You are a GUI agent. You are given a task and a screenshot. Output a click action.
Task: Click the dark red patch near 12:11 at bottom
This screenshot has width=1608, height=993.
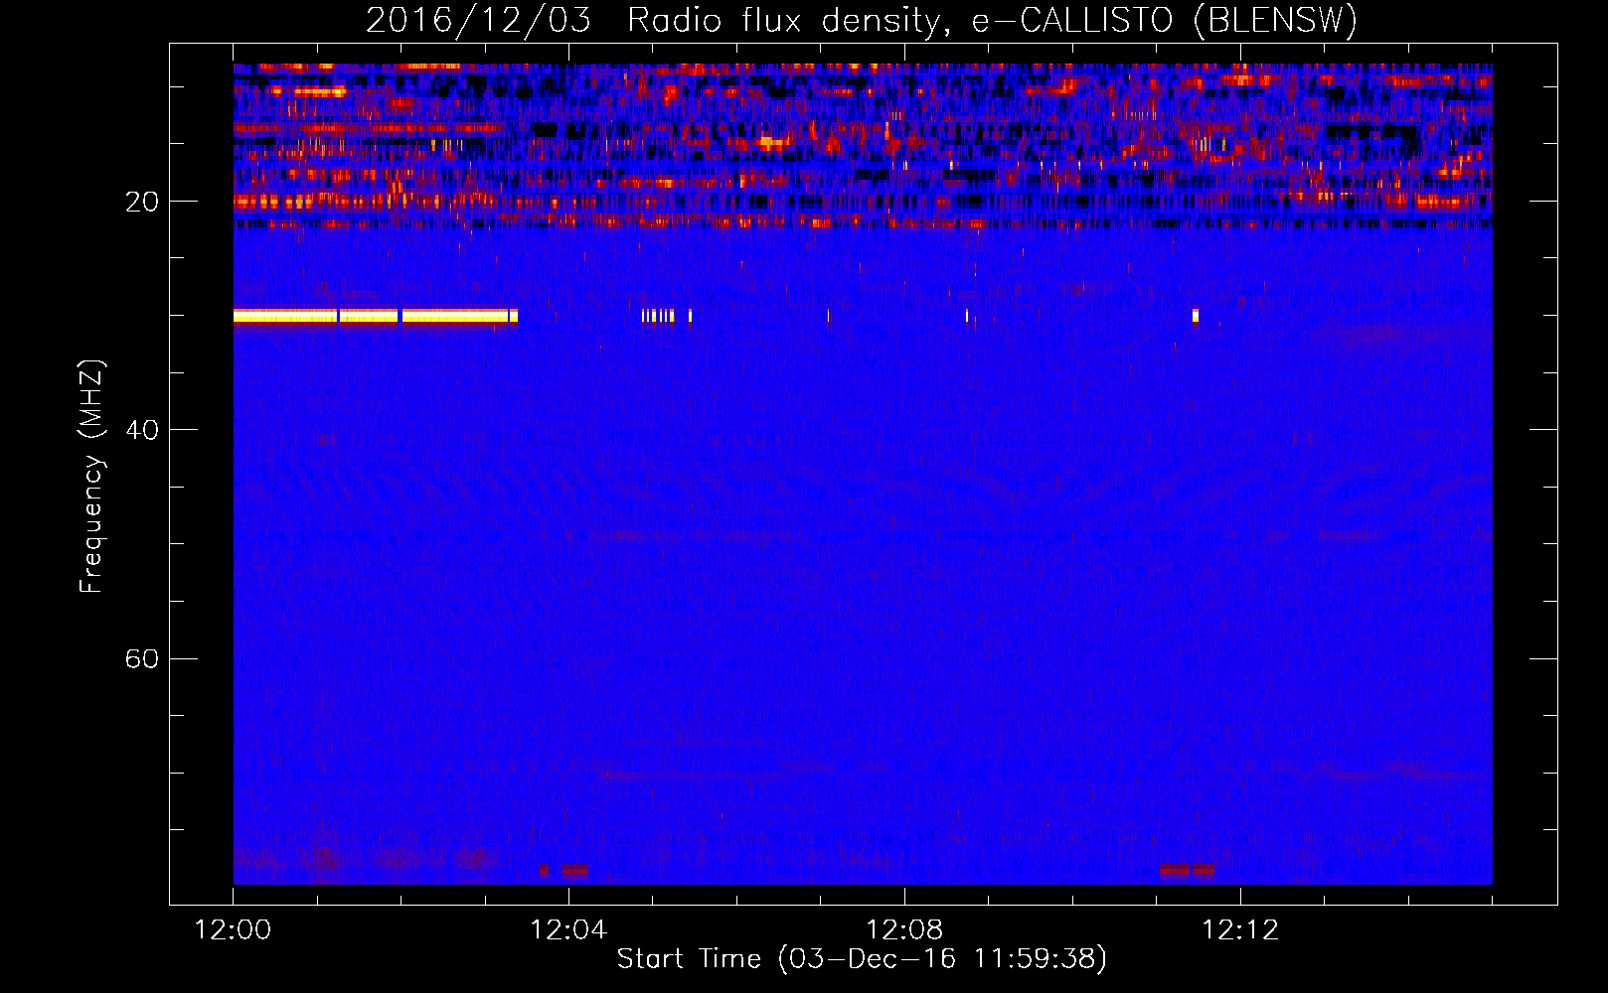1187,870
